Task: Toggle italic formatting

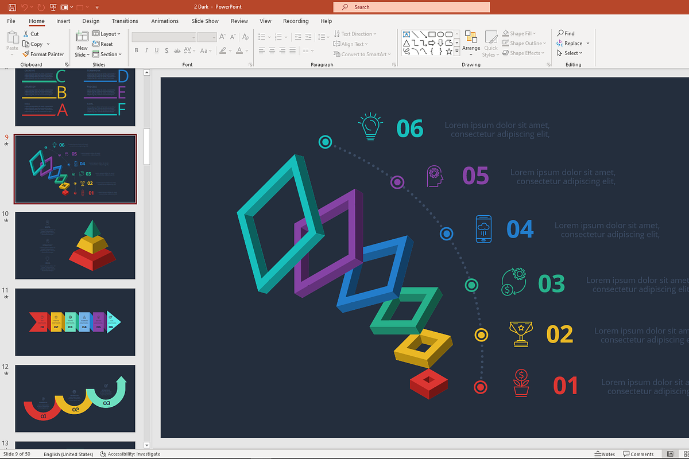Action: pyautogui.click(x=147, y=50)
